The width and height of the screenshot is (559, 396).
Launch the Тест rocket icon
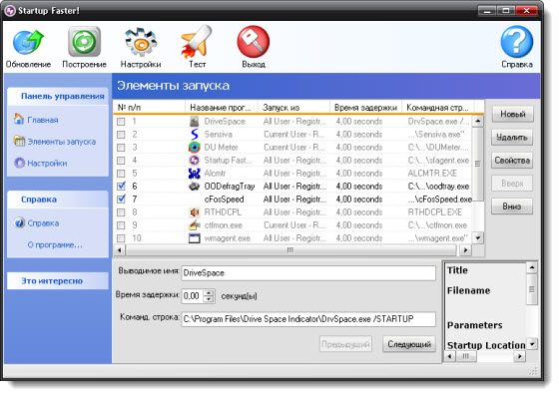(x=197, y=41)
